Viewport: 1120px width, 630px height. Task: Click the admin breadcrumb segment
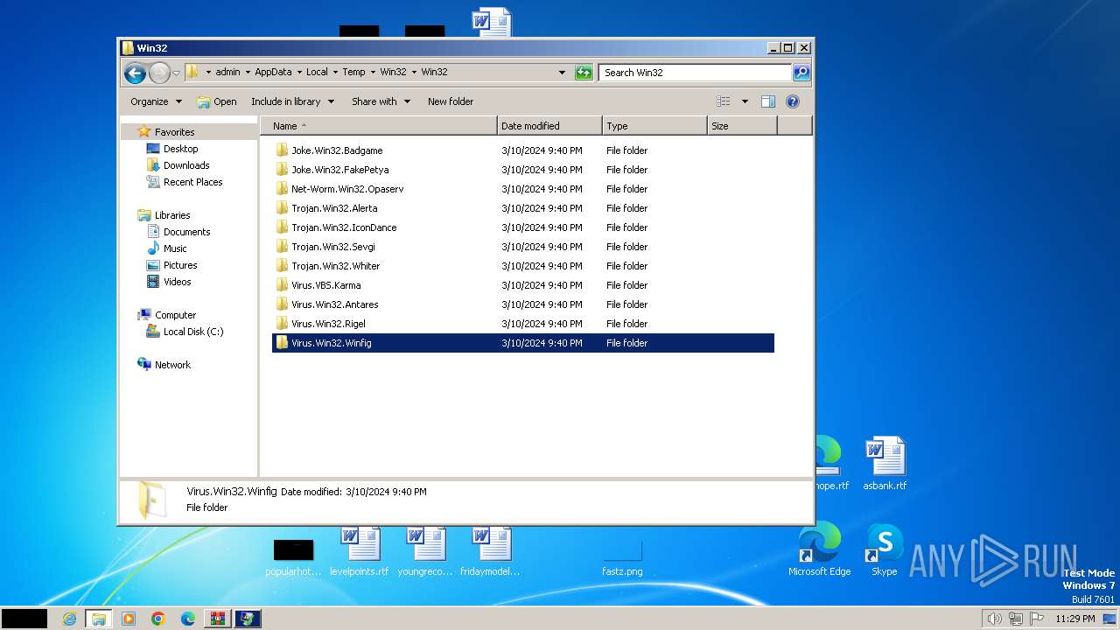[x=227, y=73]
